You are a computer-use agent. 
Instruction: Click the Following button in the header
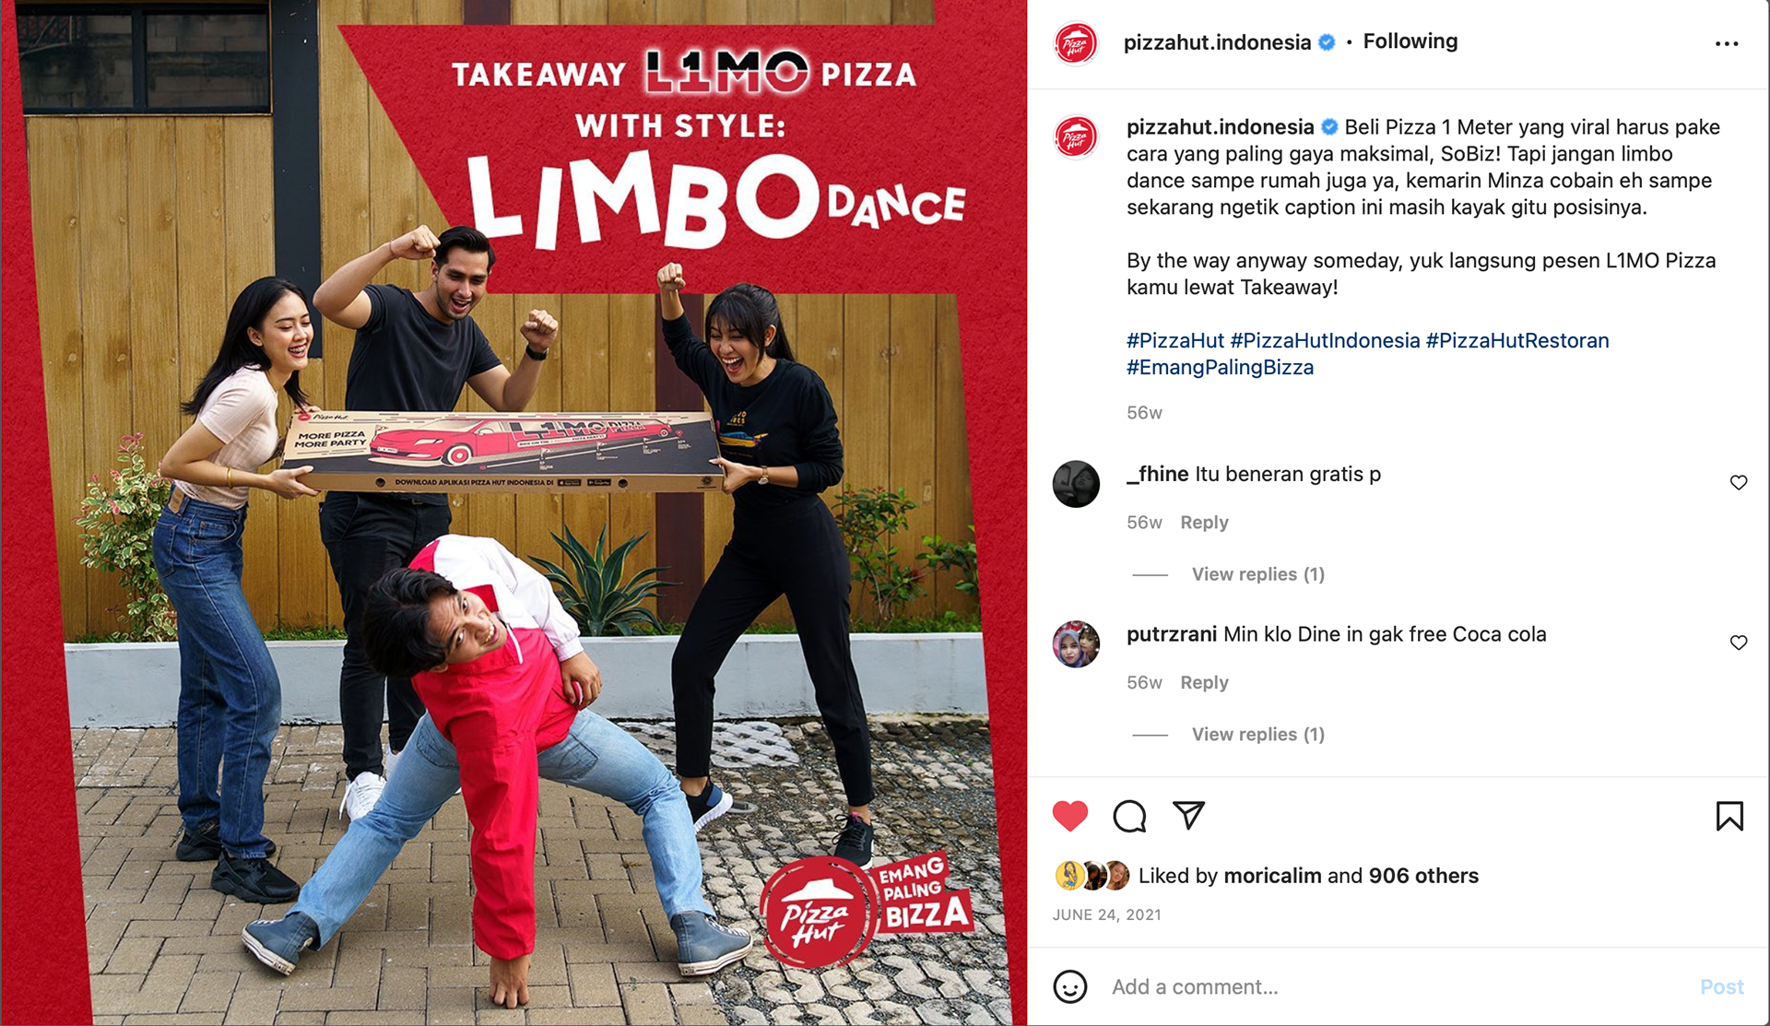click(x=1410, y=41)
